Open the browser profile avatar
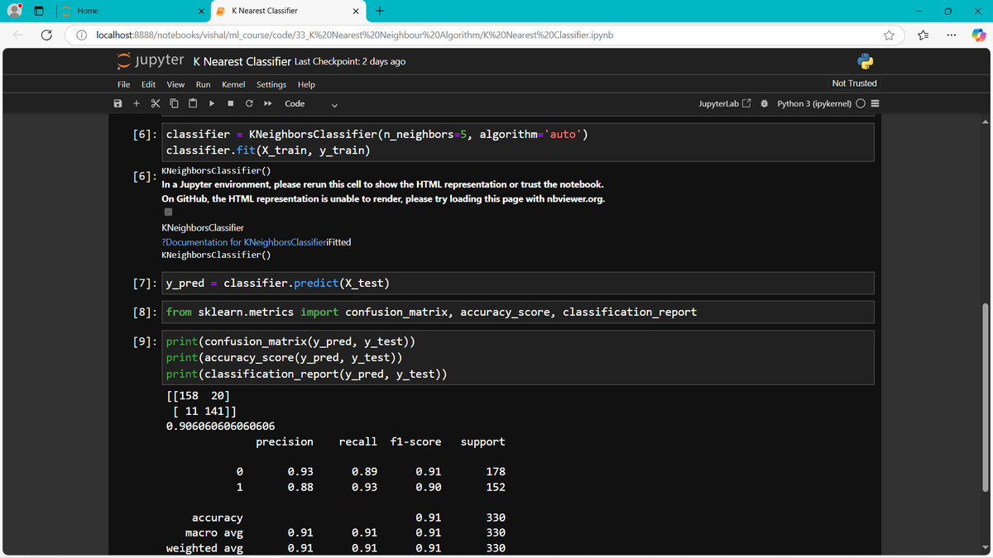Image resolution: width=993 pixels, height=558 pixels. [13, 11]
